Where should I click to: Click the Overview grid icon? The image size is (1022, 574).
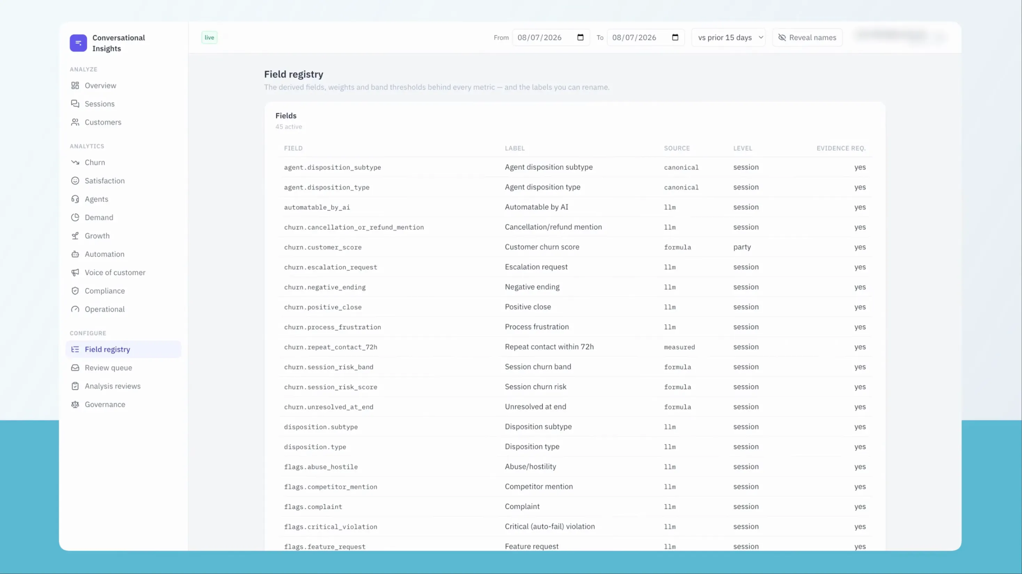[75, 86]
